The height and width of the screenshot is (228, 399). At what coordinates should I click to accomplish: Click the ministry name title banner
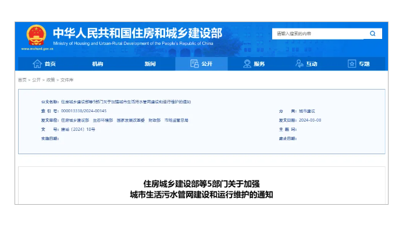(x=137, y=33)
